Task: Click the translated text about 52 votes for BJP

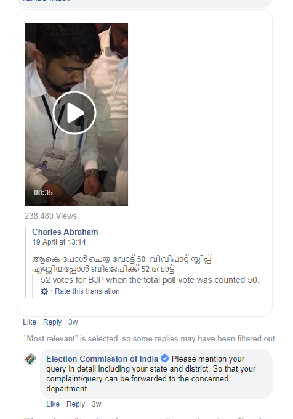Action: [150, 280]
